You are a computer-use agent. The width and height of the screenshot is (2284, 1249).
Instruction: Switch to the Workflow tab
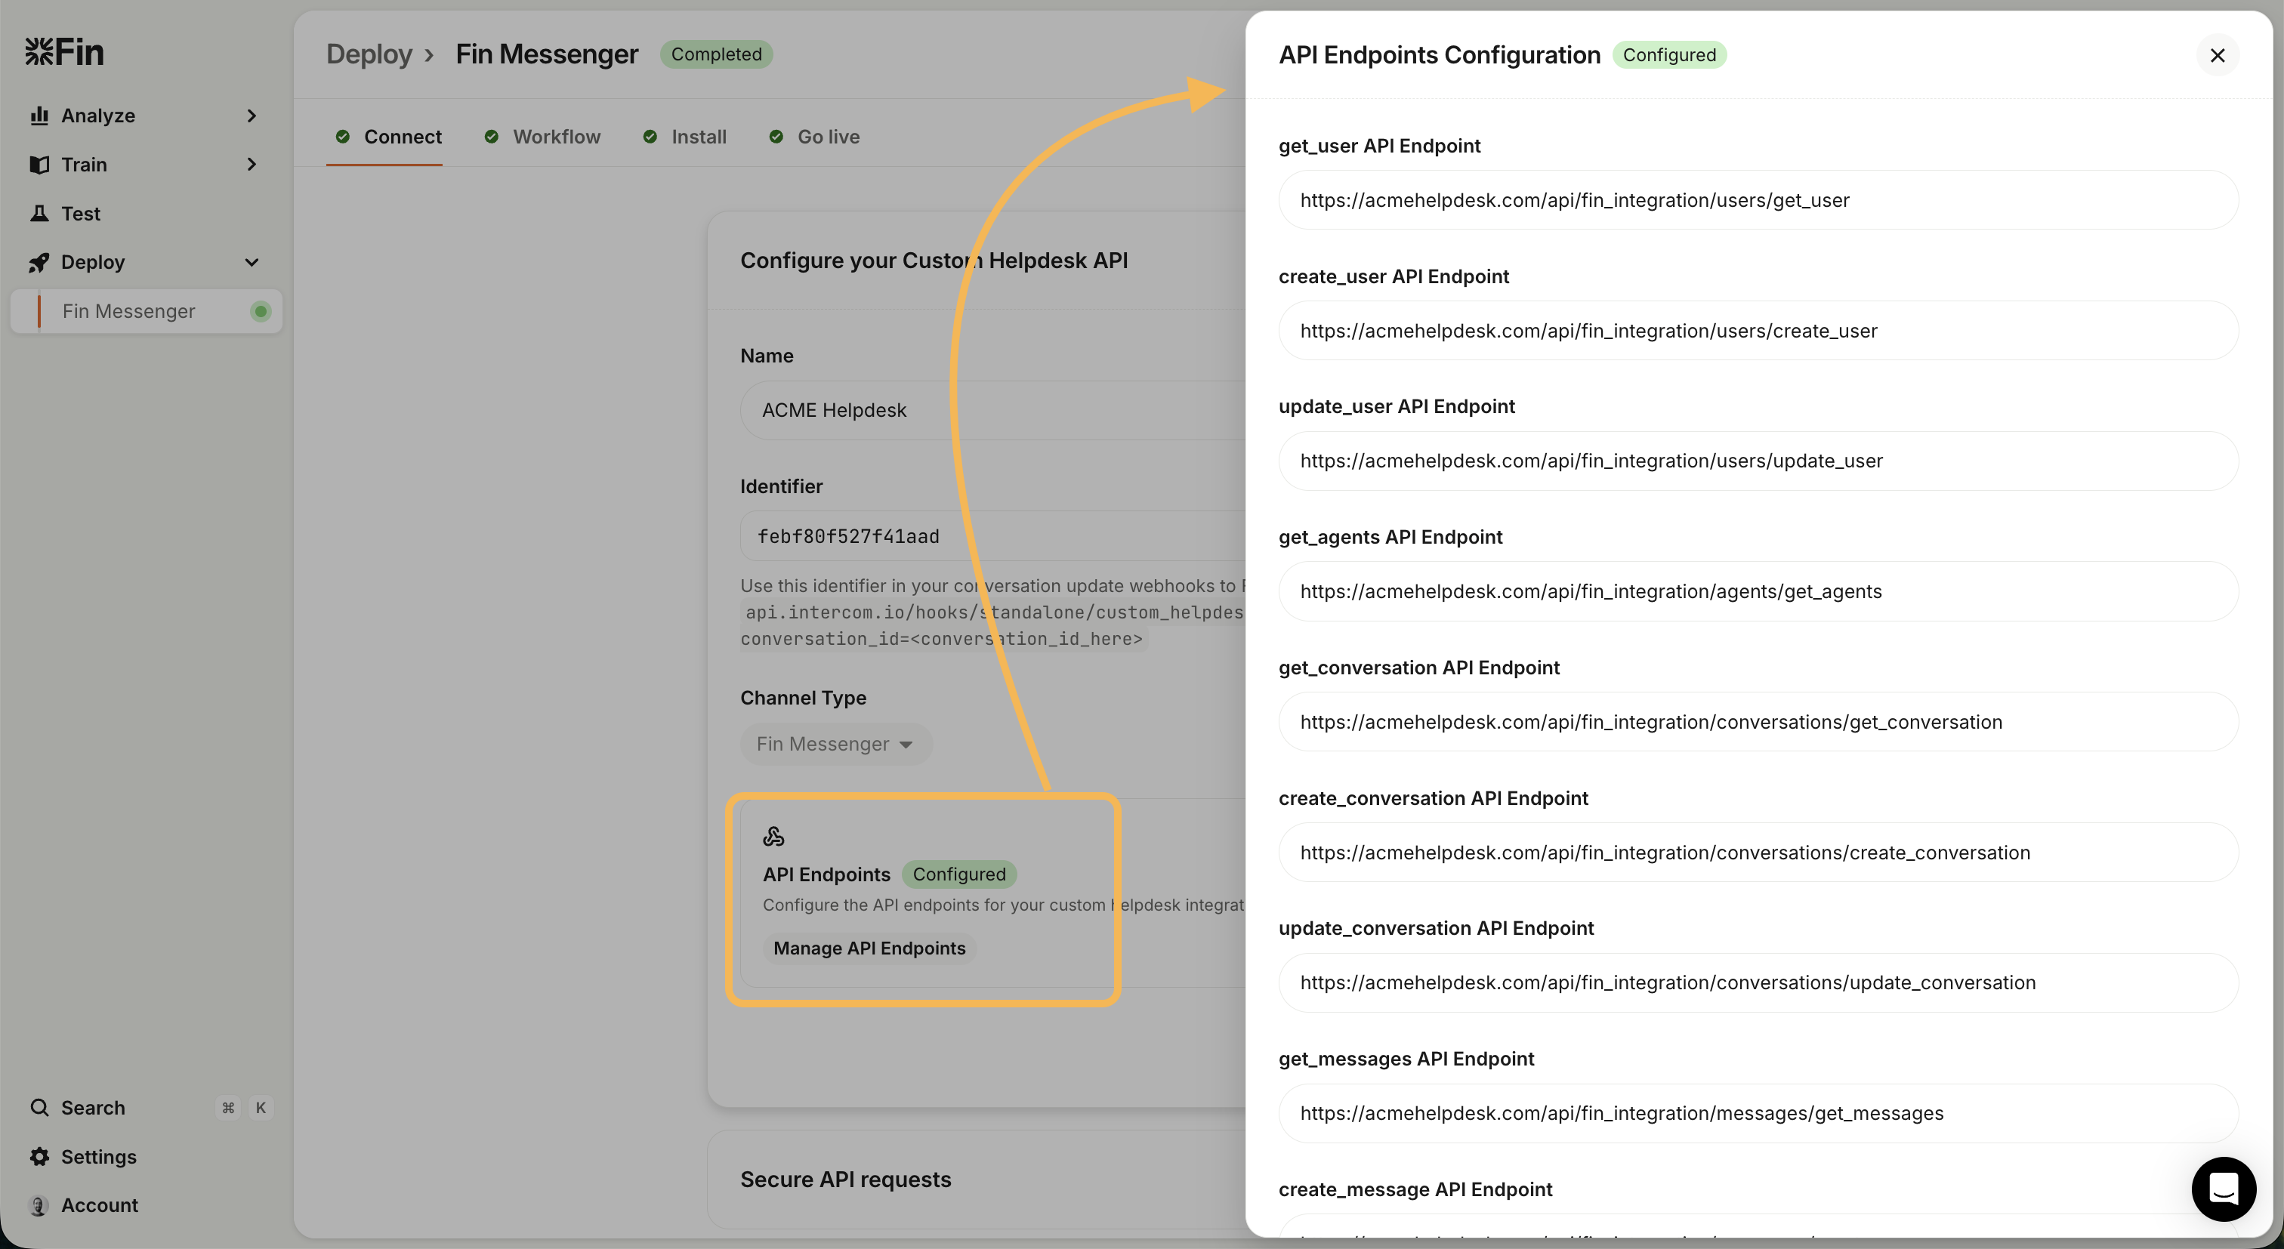pyautogui.click(x=556, y=137)
